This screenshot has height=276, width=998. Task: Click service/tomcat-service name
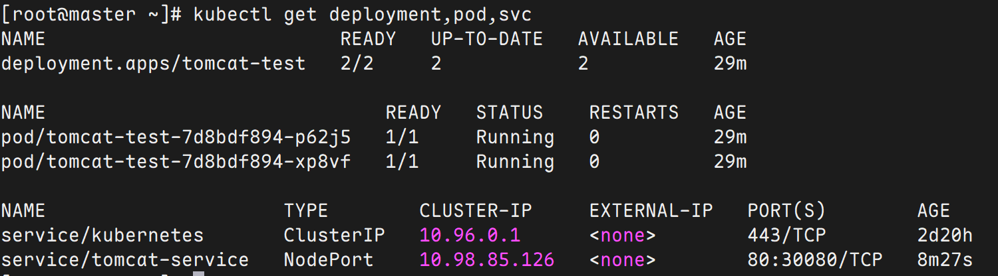(125, 260)
